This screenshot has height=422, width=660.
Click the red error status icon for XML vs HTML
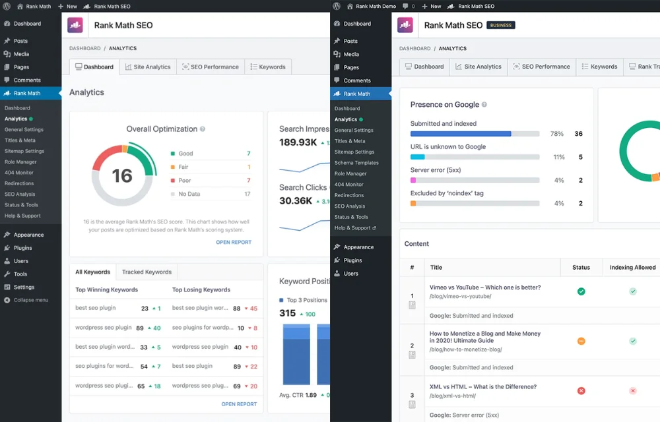pyautogui.click(x=581, y=390)
